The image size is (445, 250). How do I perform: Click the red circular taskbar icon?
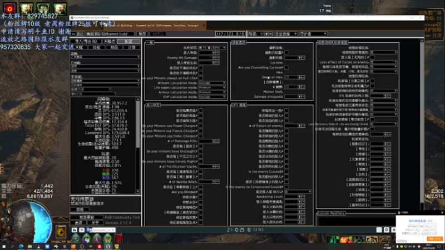(x=100, y=247)
